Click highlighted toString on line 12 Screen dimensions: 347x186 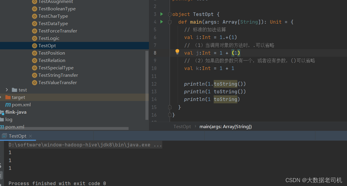coord(225,84)
